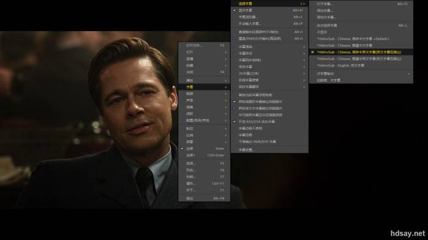Open Control panel entry with F7 shortcut
The image size is (428, 240).
point(204,177)
